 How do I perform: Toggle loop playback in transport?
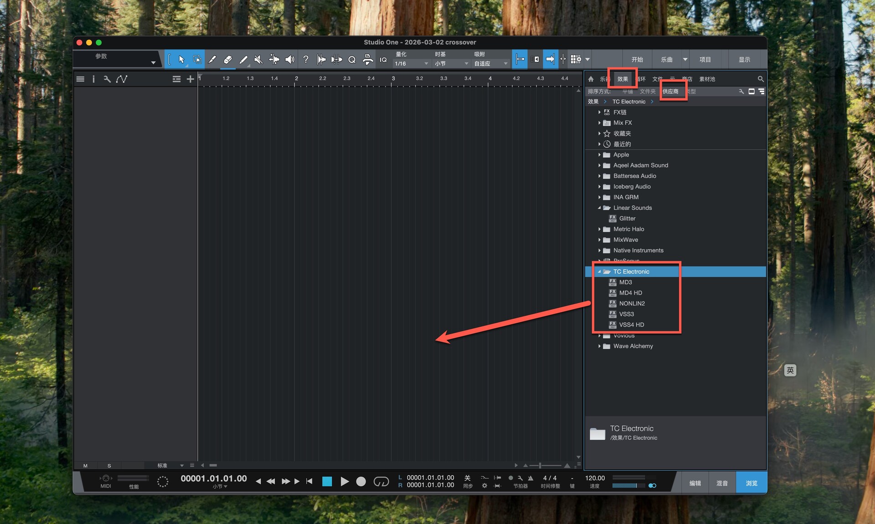coord(381,481)
